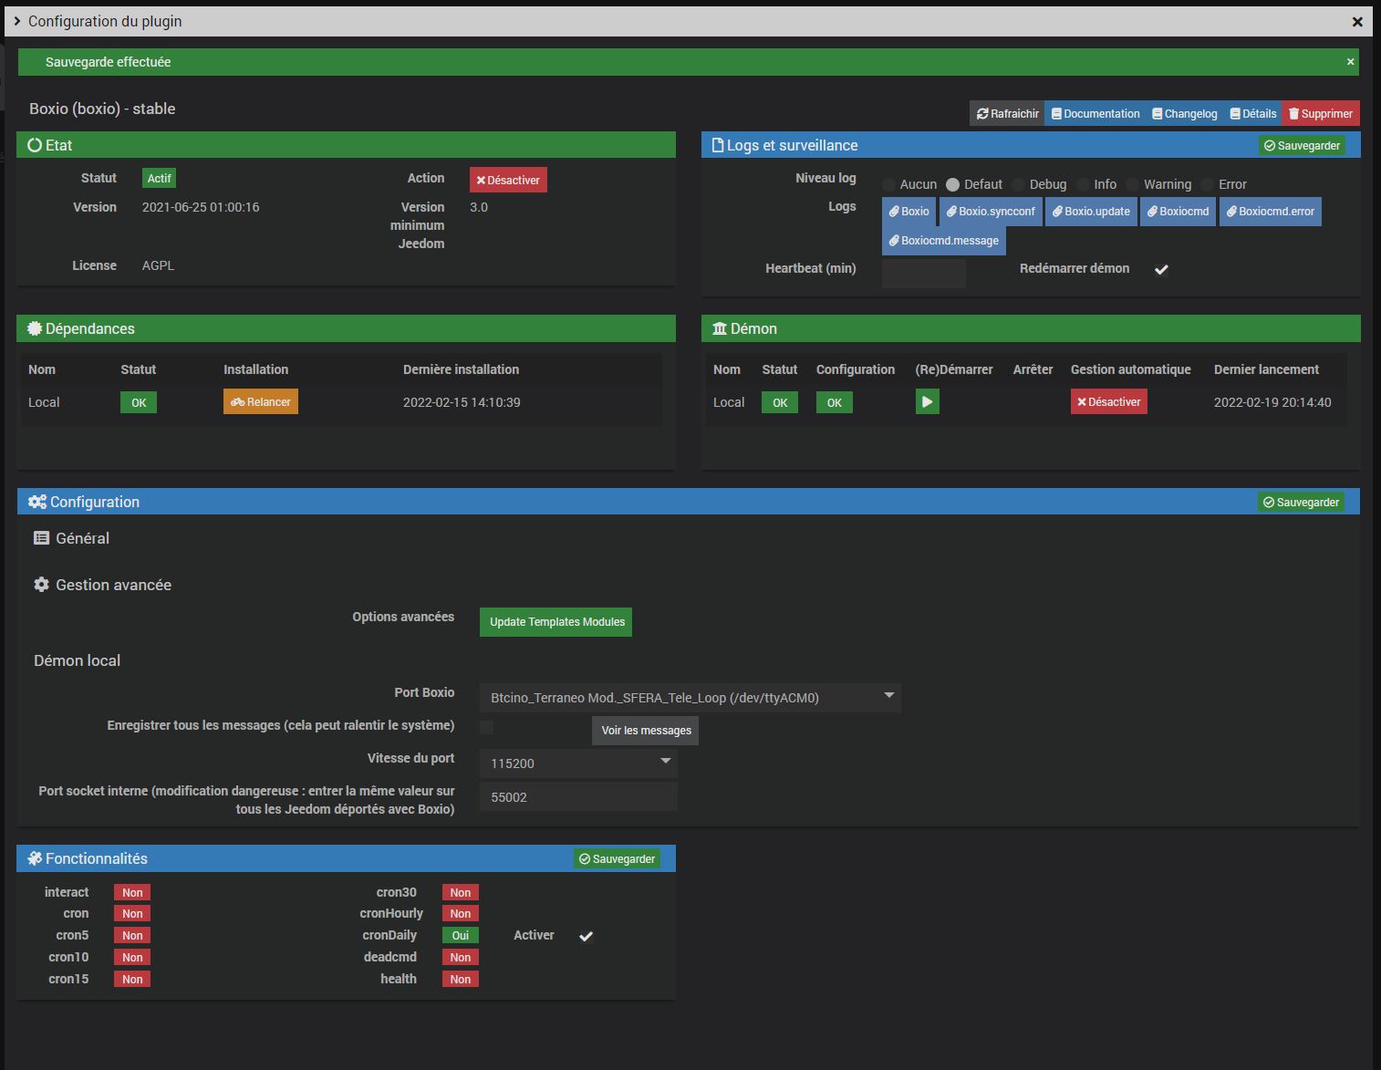Open the Vitesse du port dropdown
This screenshot has width=1381, height=1070.
(x=578, y=764)
